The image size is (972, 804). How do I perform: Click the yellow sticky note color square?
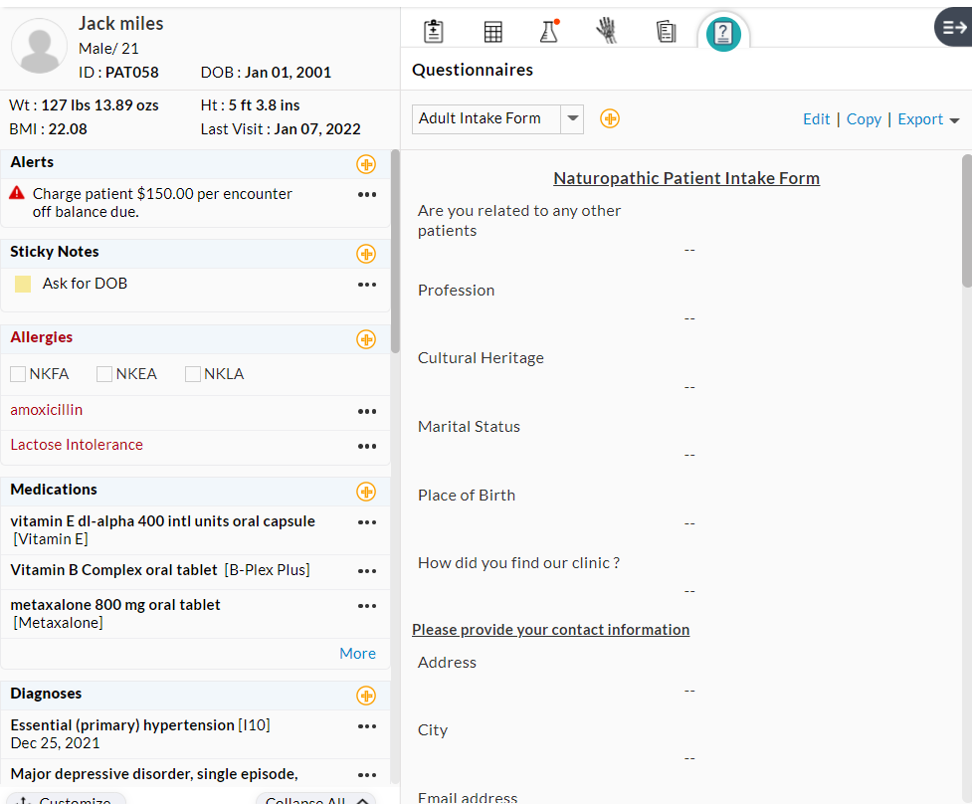coord(23,285)
